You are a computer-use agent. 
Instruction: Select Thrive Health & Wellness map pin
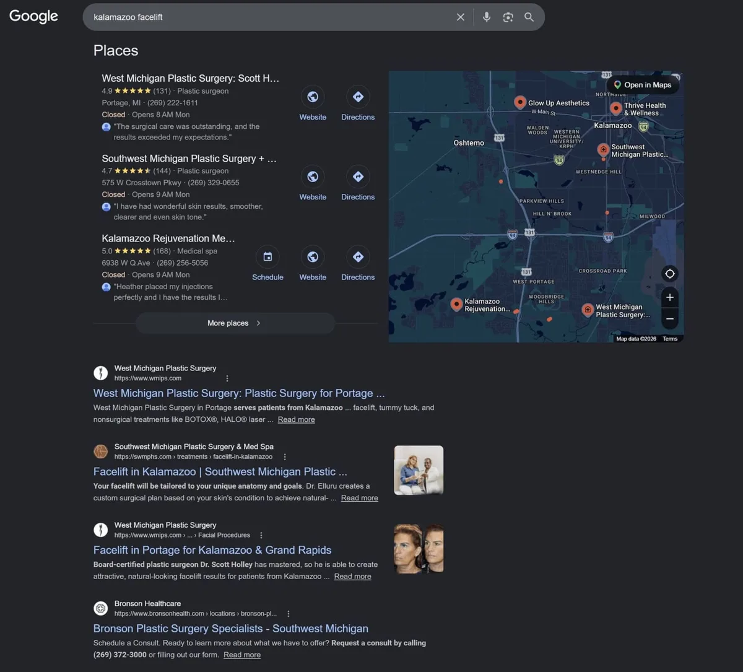(x=615, y=108)
